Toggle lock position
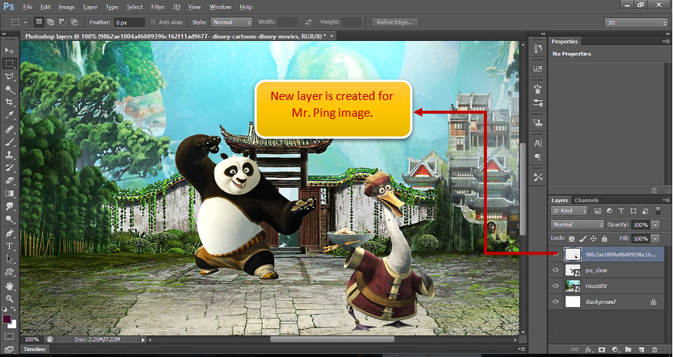Image resolution: width=673 pixels, height=357 pixels. coord(593,239)
